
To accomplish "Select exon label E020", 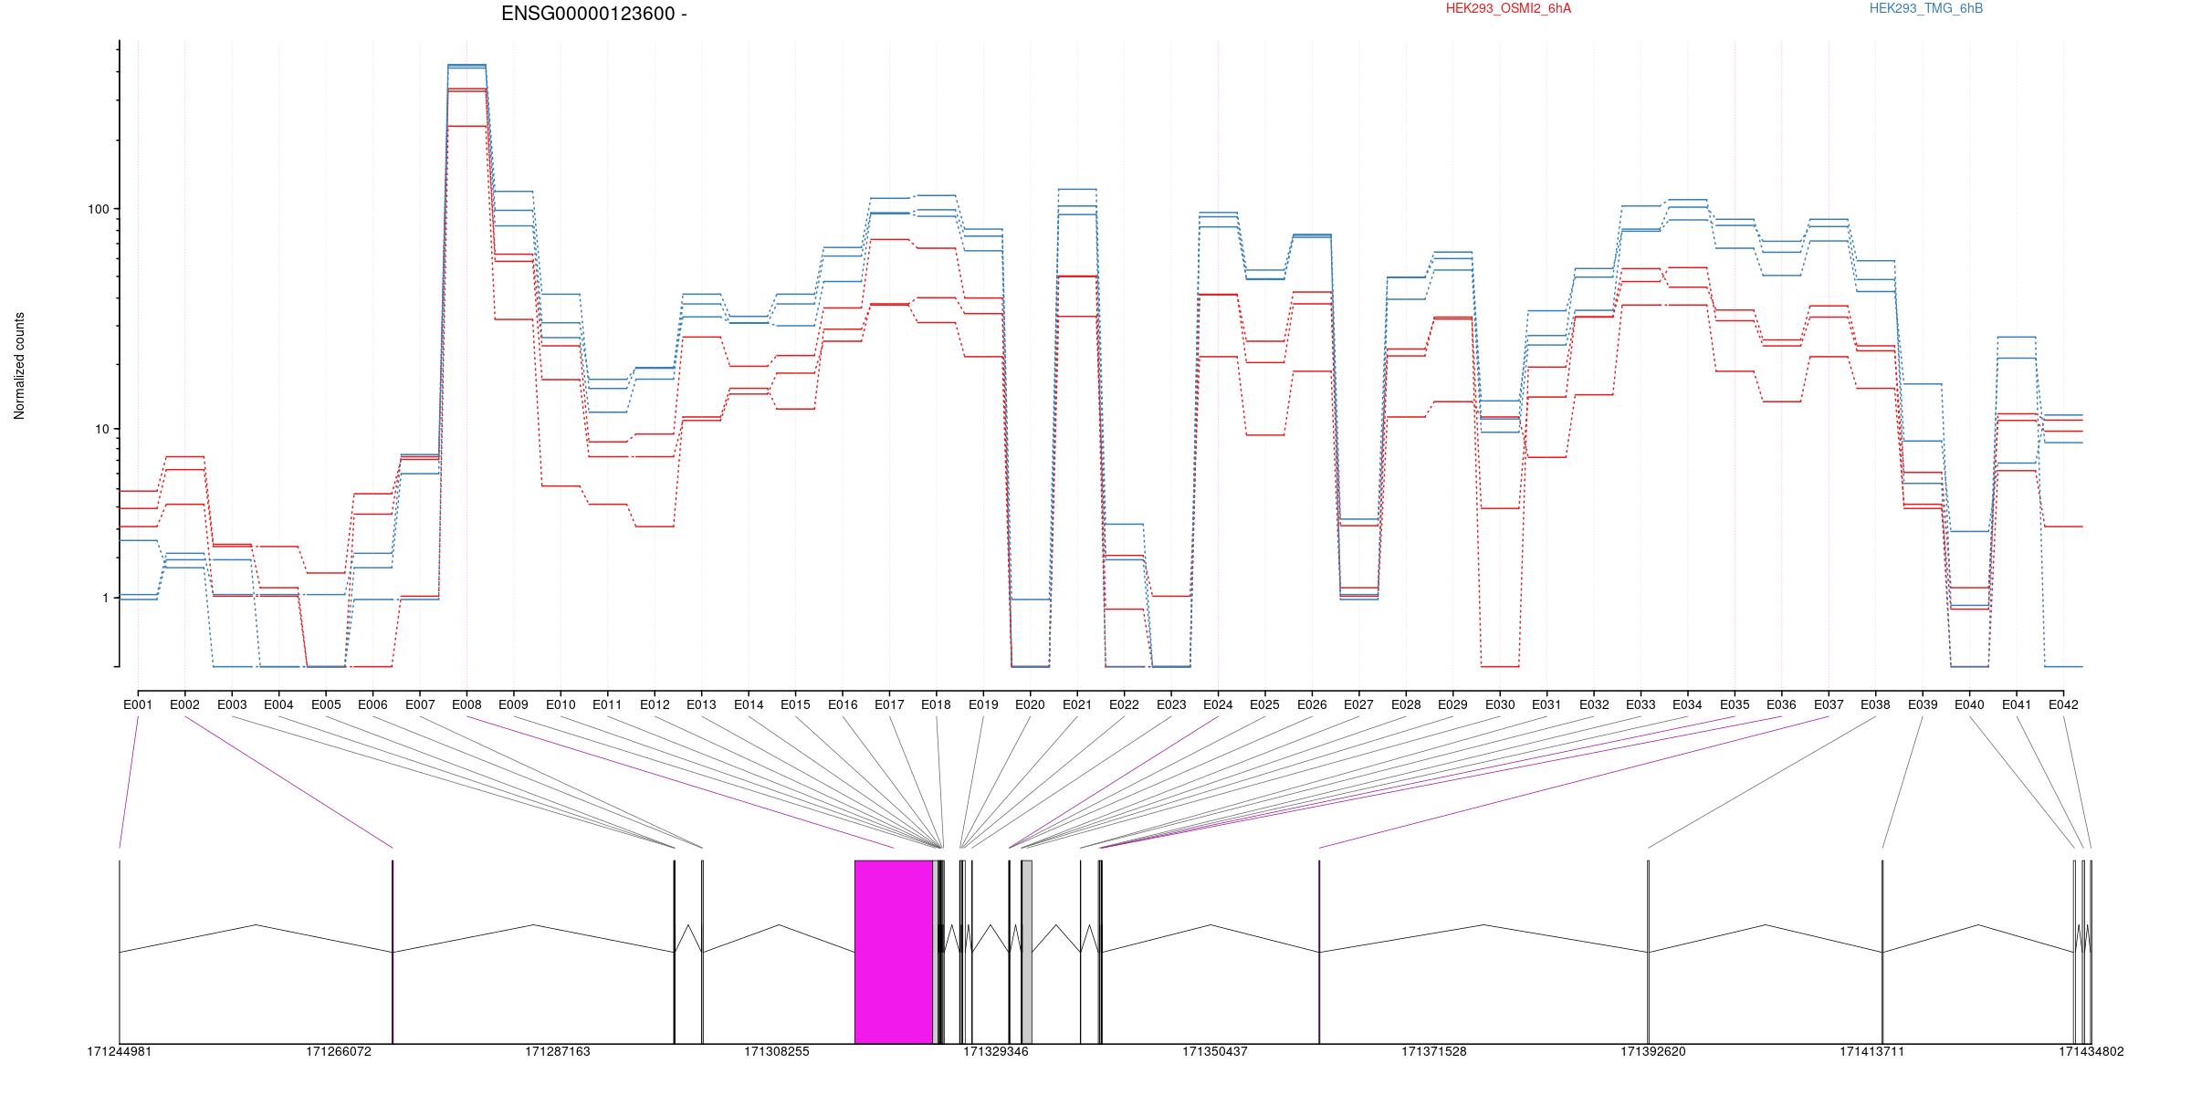I will pyautogui.click(x=1030, y=704).
